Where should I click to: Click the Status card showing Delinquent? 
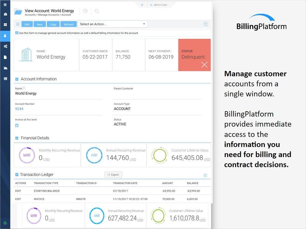point(194,55)
